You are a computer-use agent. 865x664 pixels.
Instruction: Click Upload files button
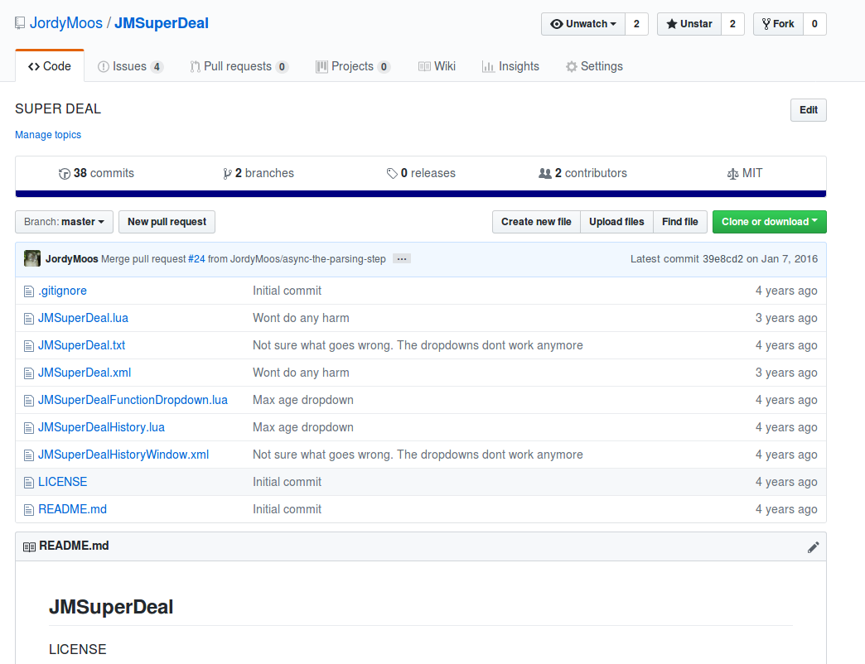click(616, 222)
